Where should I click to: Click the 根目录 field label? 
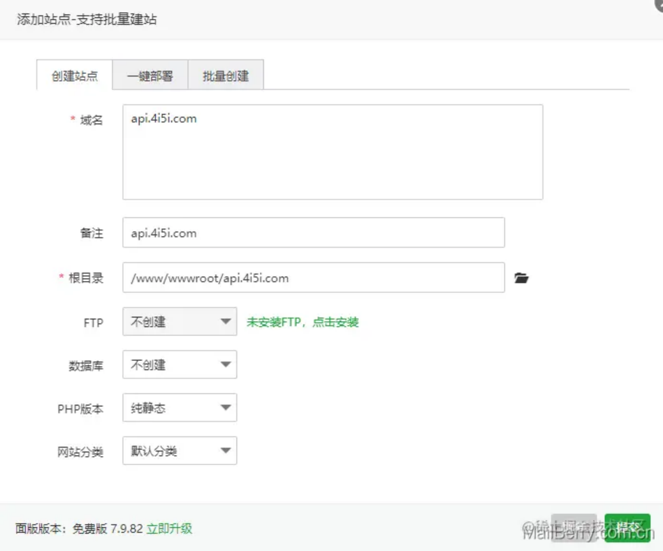[x=86, y=278]
